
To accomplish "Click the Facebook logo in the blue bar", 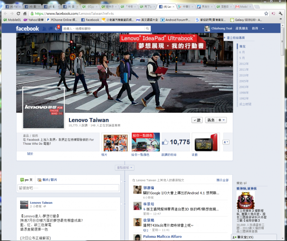I will coord(27,29).
